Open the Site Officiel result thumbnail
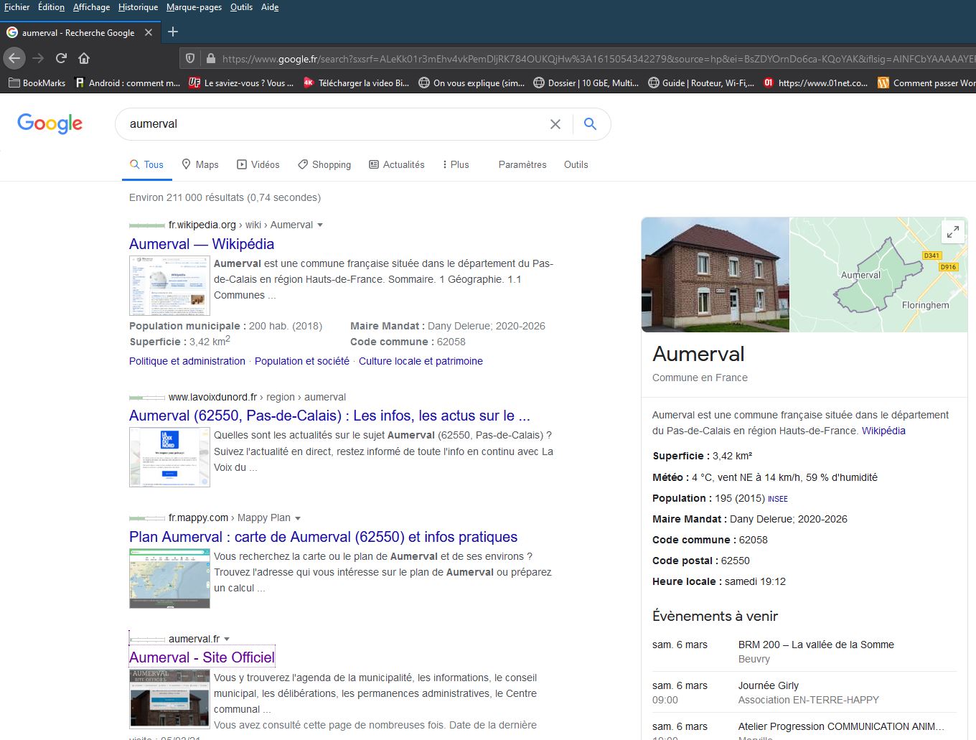 point(169,699)
